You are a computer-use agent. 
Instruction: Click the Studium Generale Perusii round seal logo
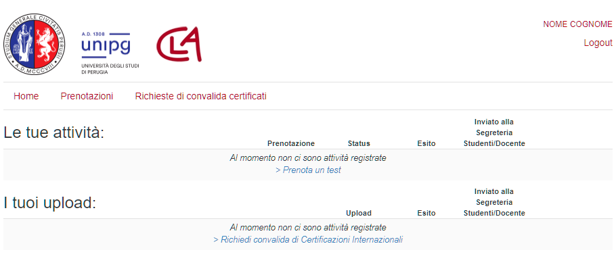(x=35, y=44)
